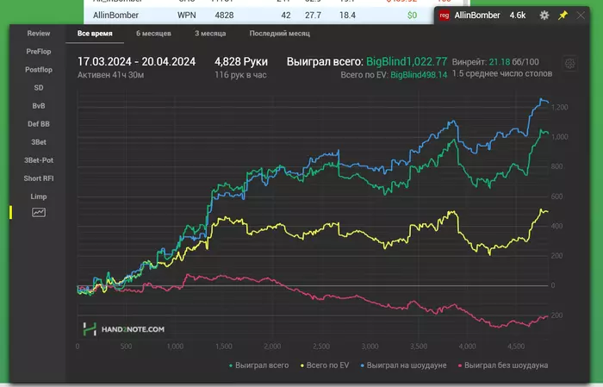Select the Все время tab

click(95, 34)
